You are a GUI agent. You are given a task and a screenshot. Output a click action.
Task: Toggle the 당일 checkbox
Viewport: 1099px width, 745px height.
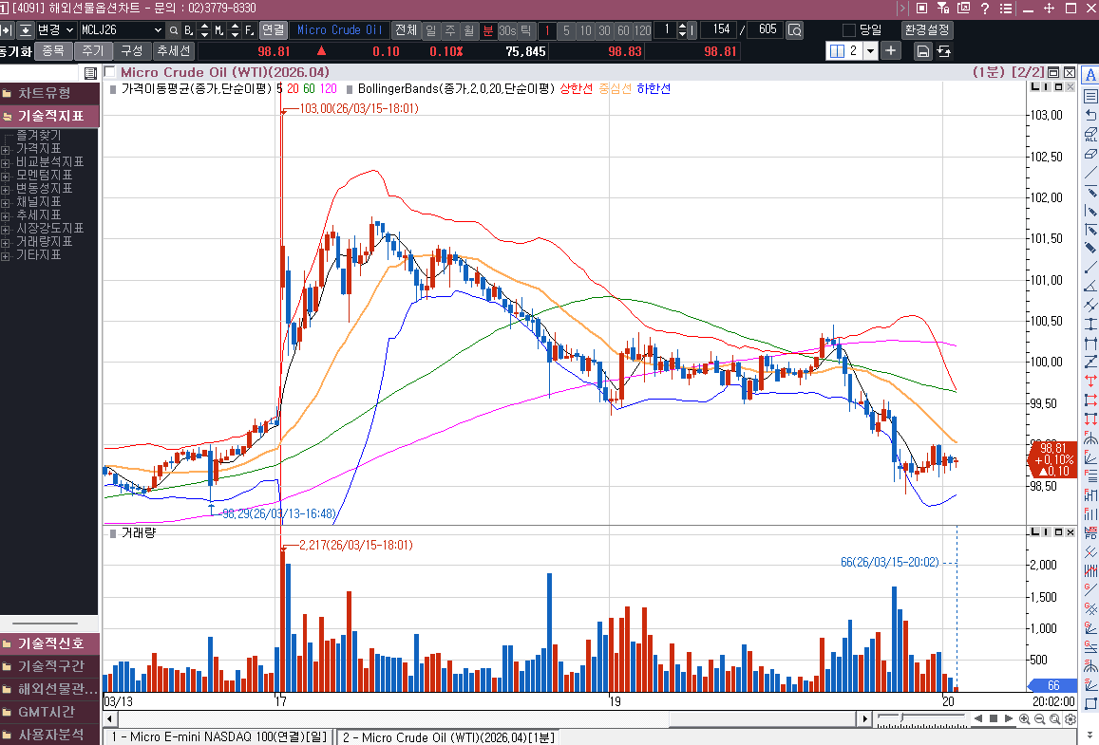coord(849,30)
